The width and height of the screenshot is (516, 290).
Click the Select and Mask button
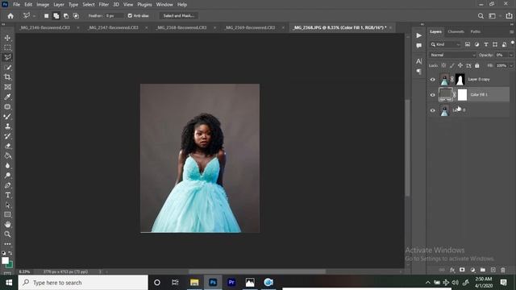point(179,16)
